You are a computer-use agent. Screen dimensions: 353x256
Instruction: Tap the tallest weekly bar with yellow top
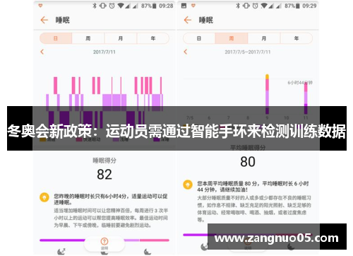click(x=267, y=94)
